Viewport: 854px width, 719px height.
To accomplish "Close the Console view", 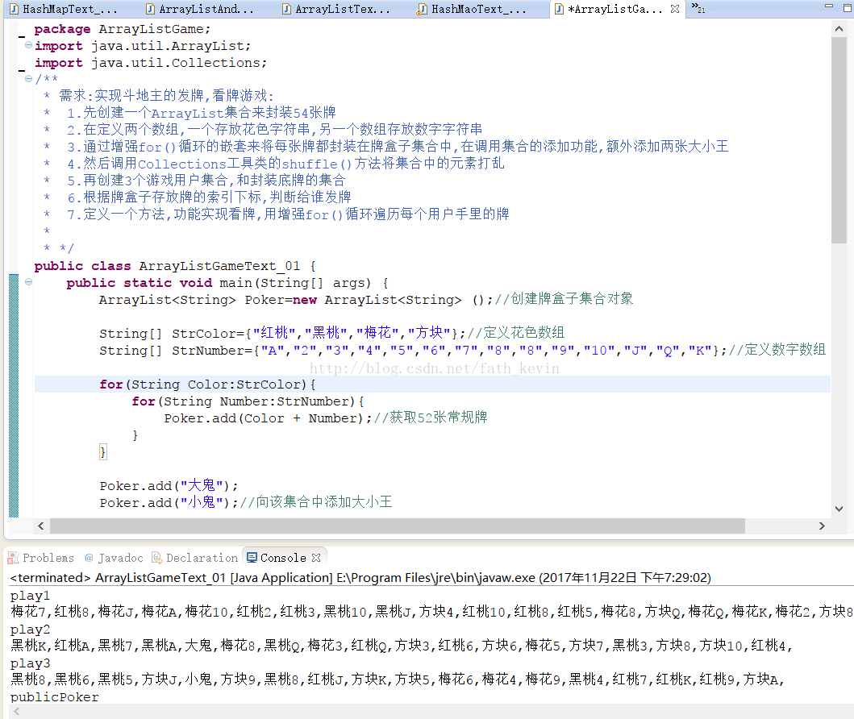I will tap(316, 558).
